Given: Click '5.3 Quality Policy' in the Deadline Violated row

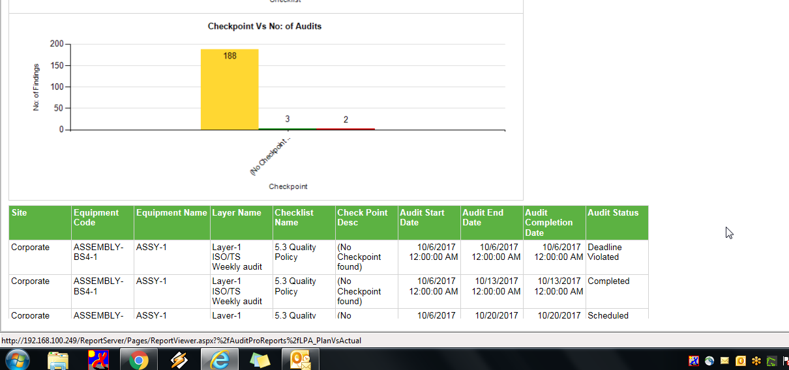Looking at the screenshot, I should pyautogui.click(x=295, y=252).
